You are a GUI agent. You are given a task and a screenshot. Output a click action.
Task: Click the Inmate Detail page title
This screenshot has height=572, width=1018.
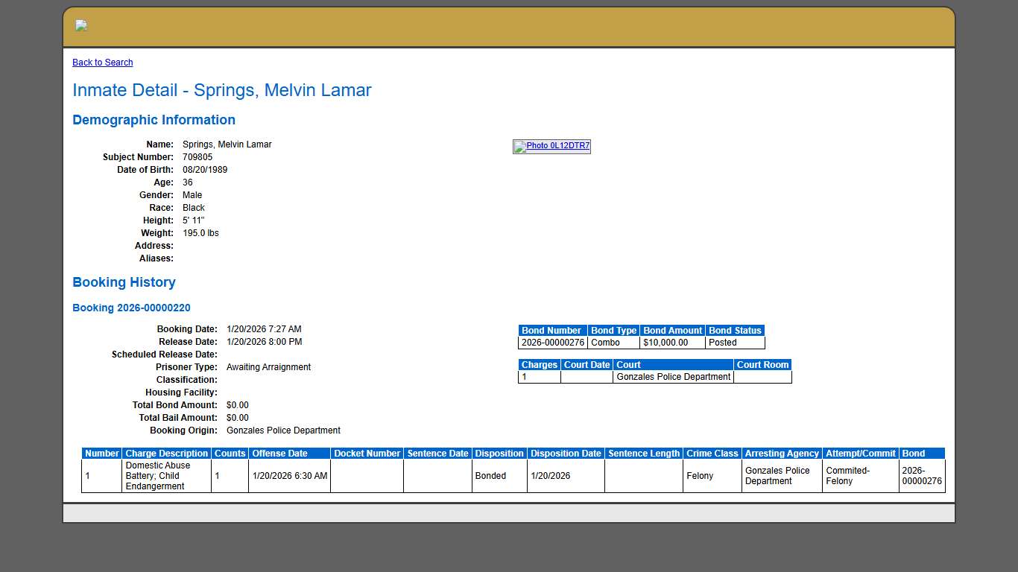(x=221, y=90)
